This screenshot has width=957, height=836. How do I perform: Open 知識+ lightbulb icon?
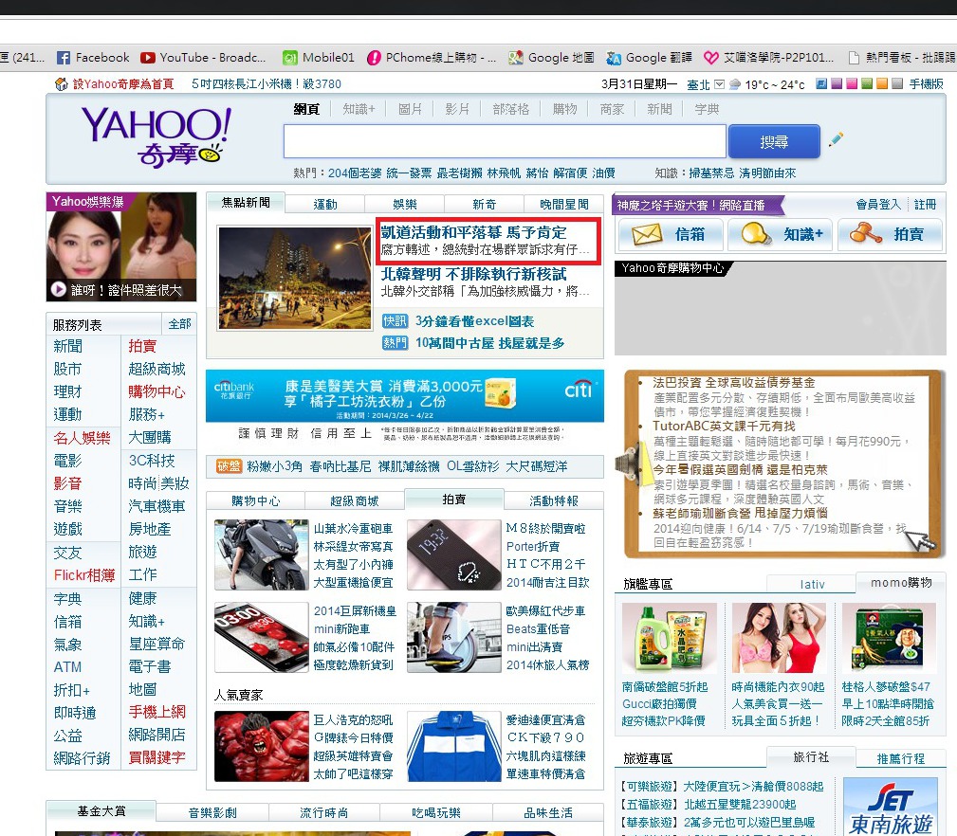(756, 234)
